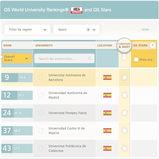This screenshot has width=159, height=159.
Task: Click rank number 9
Action: [x=7, y=78]
